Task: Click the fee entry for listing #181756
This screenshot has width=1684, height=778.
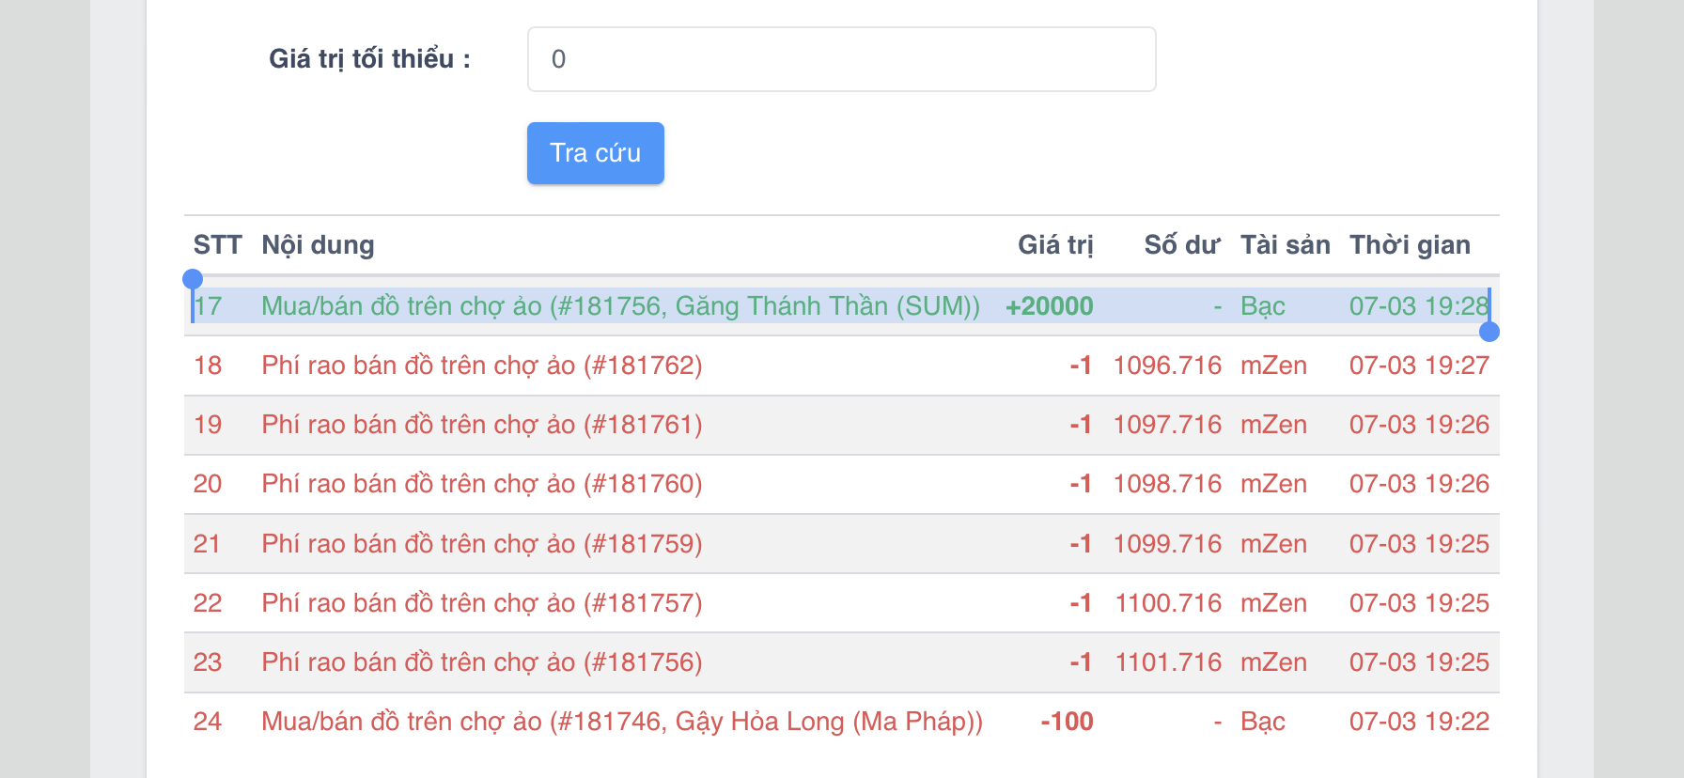Action: pos(481,662)
